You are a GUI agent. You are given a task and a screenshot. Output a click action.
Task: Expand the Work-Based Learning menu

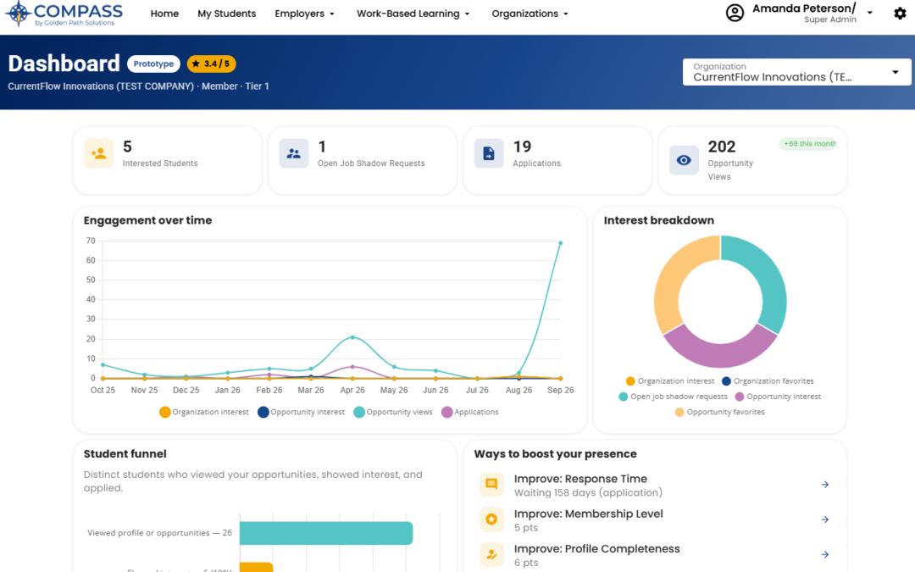click(413, 14)
